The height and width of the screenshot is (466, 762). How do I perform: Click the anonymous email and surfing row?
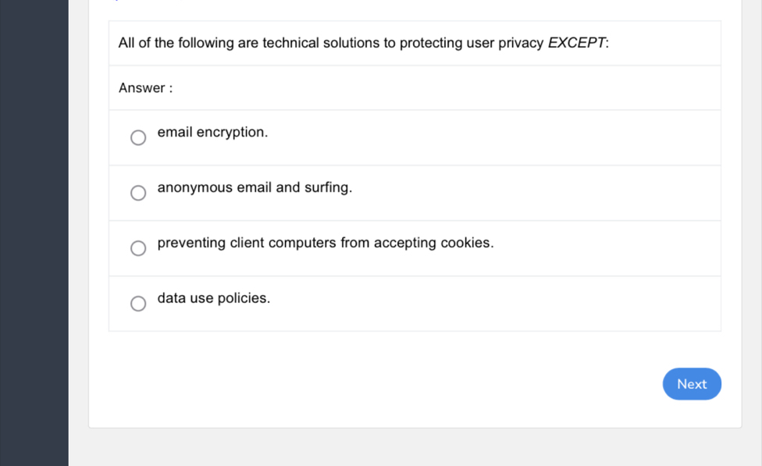coord(414,192)
